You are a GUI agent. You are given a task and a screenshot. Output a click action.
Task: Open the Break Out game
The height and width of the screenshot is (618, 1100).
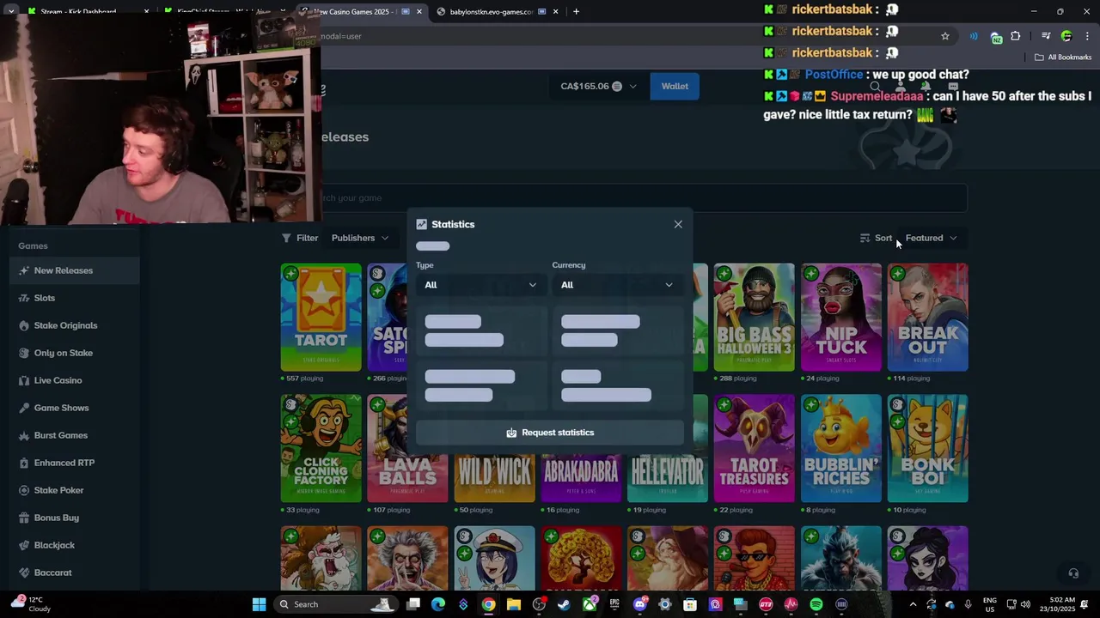928,318
